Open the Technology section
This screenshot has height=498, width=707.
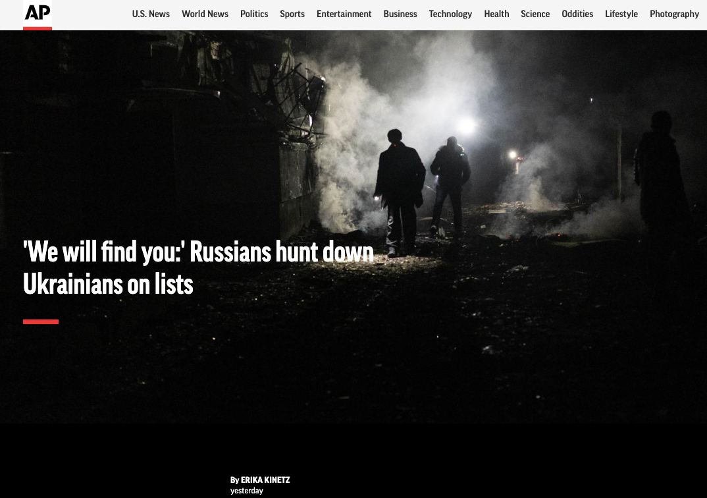[x=450, y=14]
